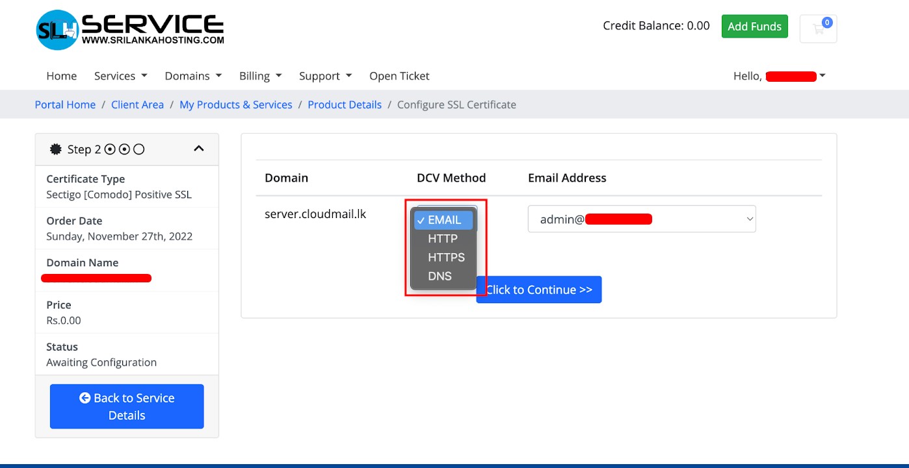Choose the HTTPS option in dropdown
Image resolution: width=909 pixels, height=468 pixels.
tap(446, 258)
